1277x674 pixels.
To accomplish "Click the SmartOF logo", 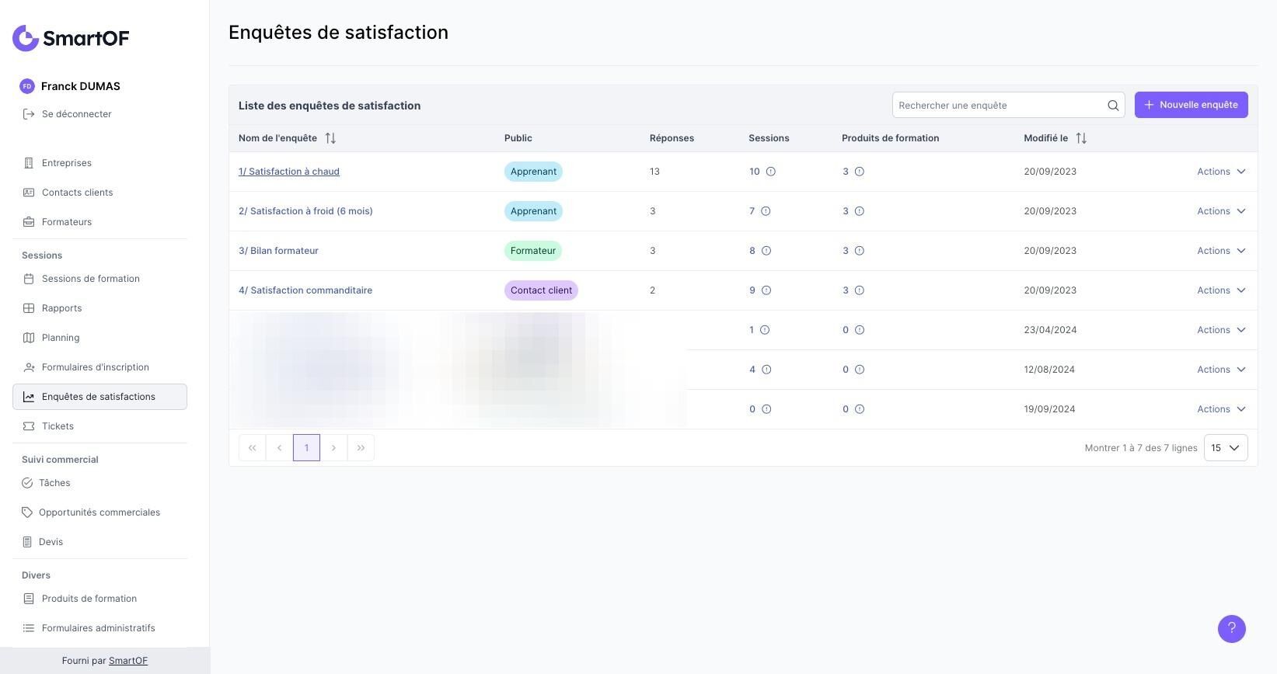I will tap(71, 38).
